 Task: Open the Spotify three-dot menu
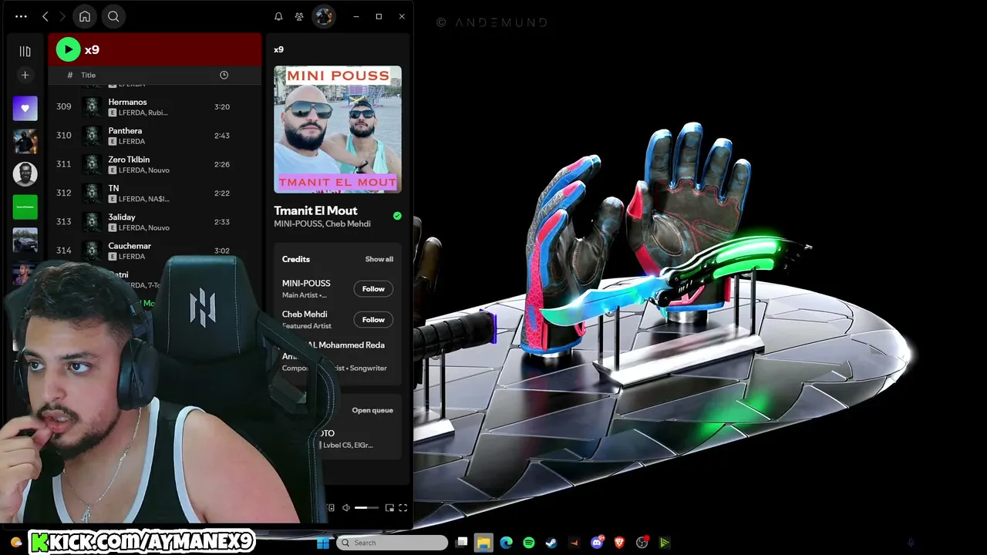pyautogui.click(x=21, y=16)
